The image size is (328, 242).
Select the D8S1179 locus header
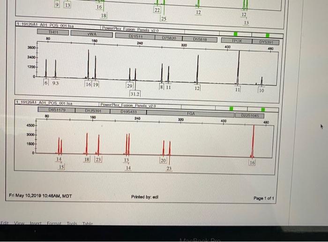[57, 110]
